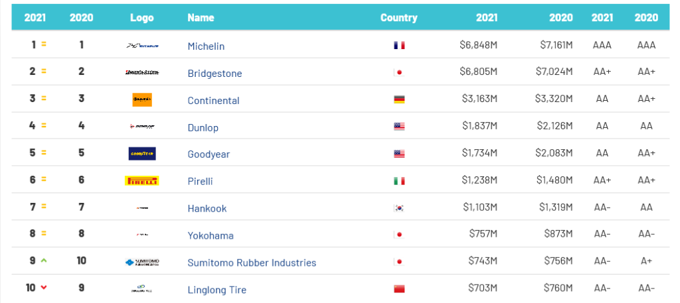Click the red down arrow at rank 10

pyautogui.click(x=44, y=288)
